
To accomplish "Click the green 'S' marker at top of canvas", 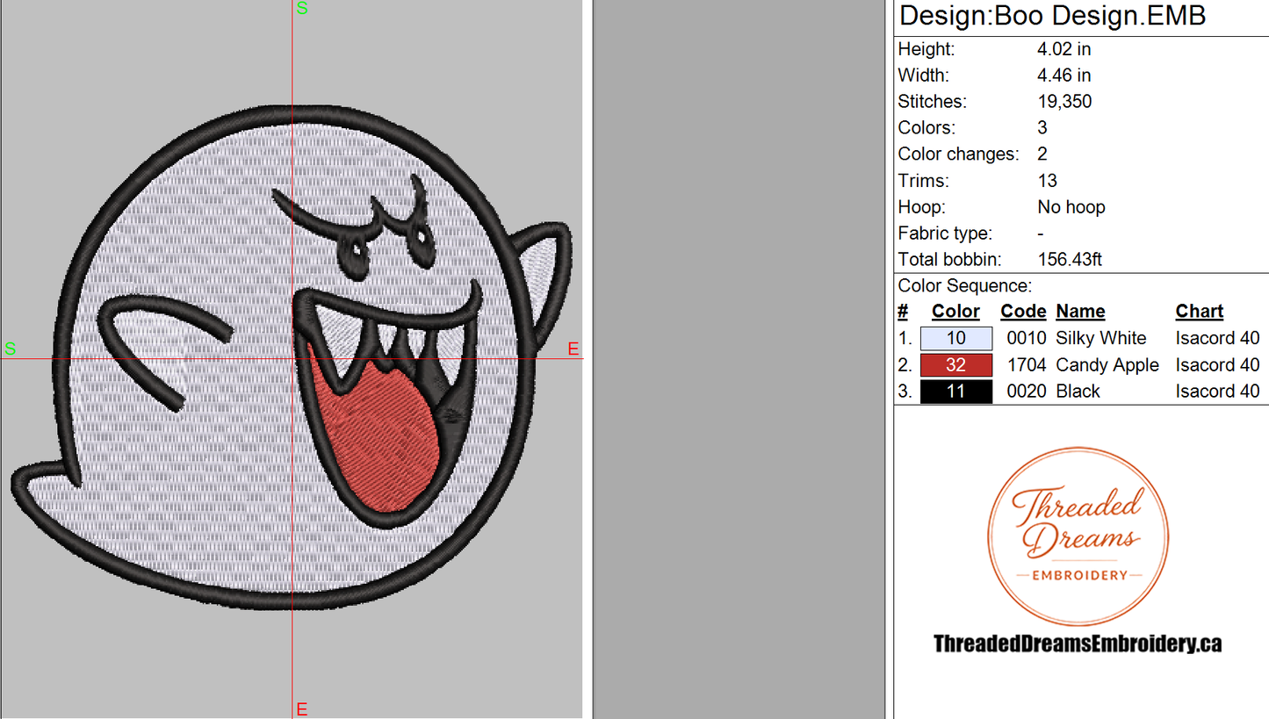I will point(302,9).
